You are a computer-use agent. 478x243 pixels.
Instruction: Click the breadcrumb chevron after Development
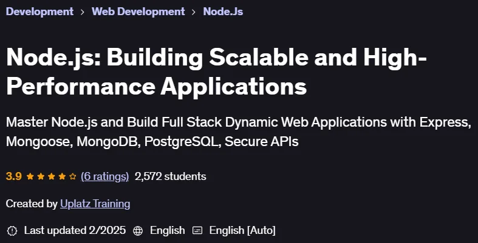coord(83,12)
